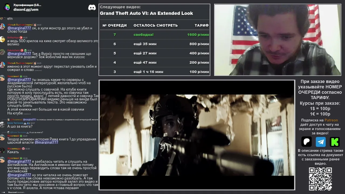Click the chat message "Какать"
The height and width of the screenshot is (194, 345).
13,152
